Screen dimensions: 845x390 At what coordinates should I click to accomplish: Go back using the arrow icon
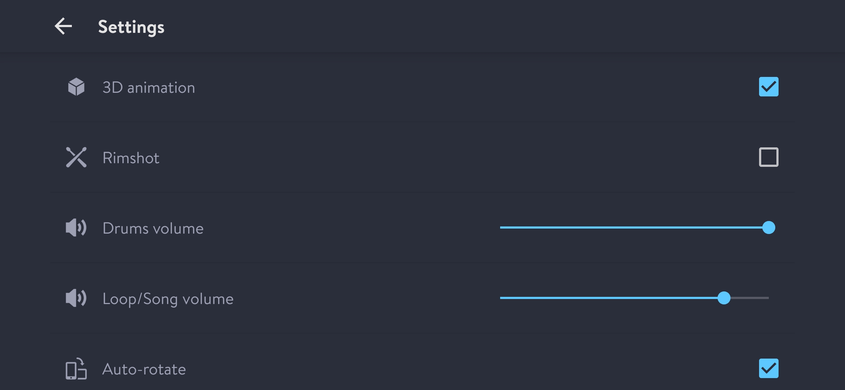(64, 26)
